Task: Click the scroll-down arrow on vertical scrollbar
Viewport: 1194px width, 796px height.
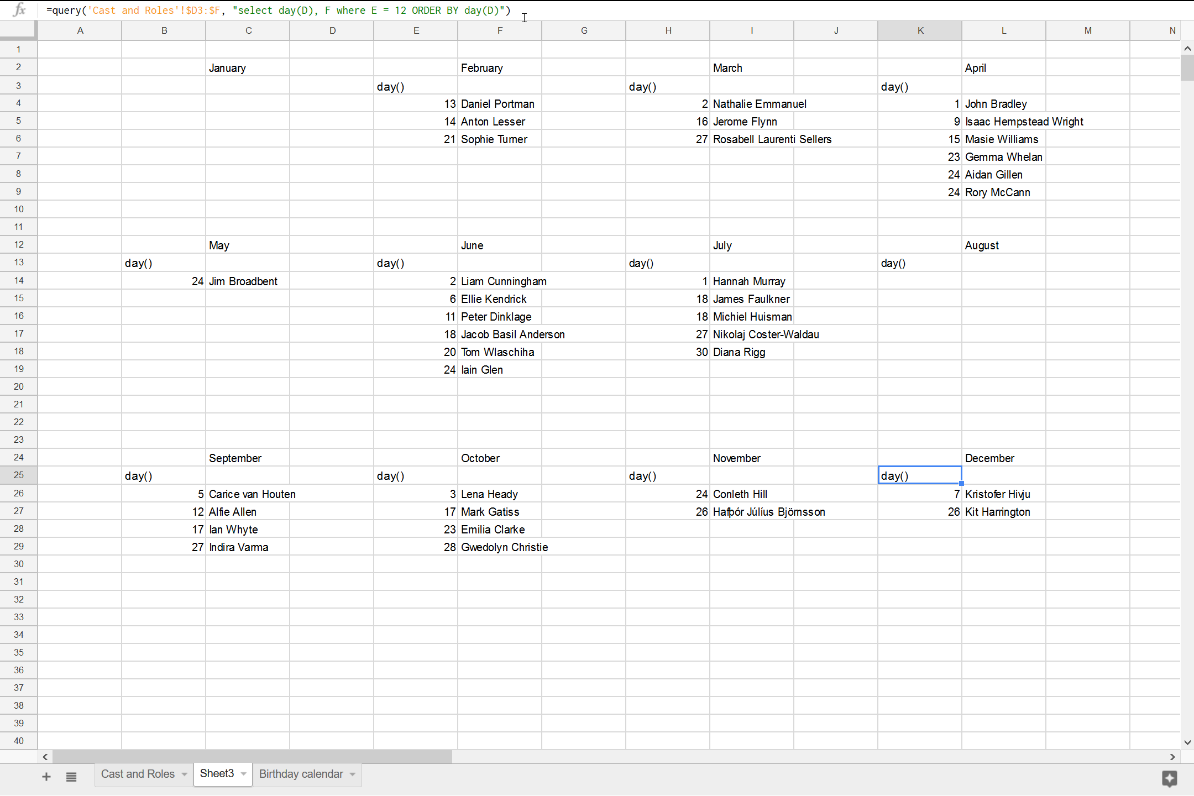Action: click(1187, 742)
